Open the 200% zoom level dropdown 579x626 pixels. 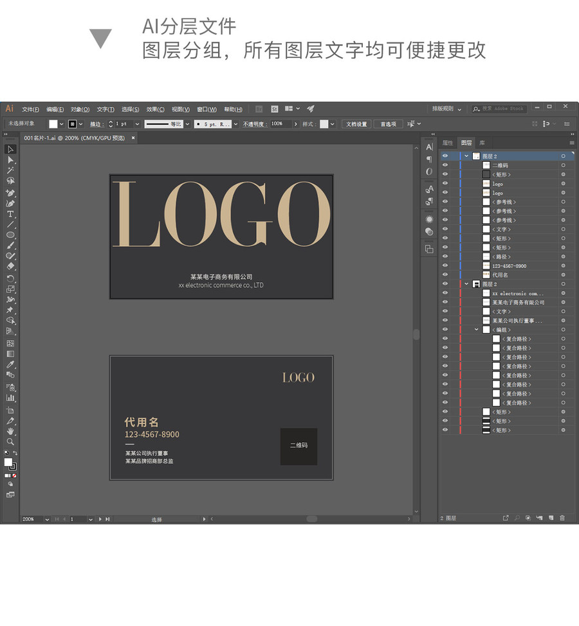coord(47,519)
